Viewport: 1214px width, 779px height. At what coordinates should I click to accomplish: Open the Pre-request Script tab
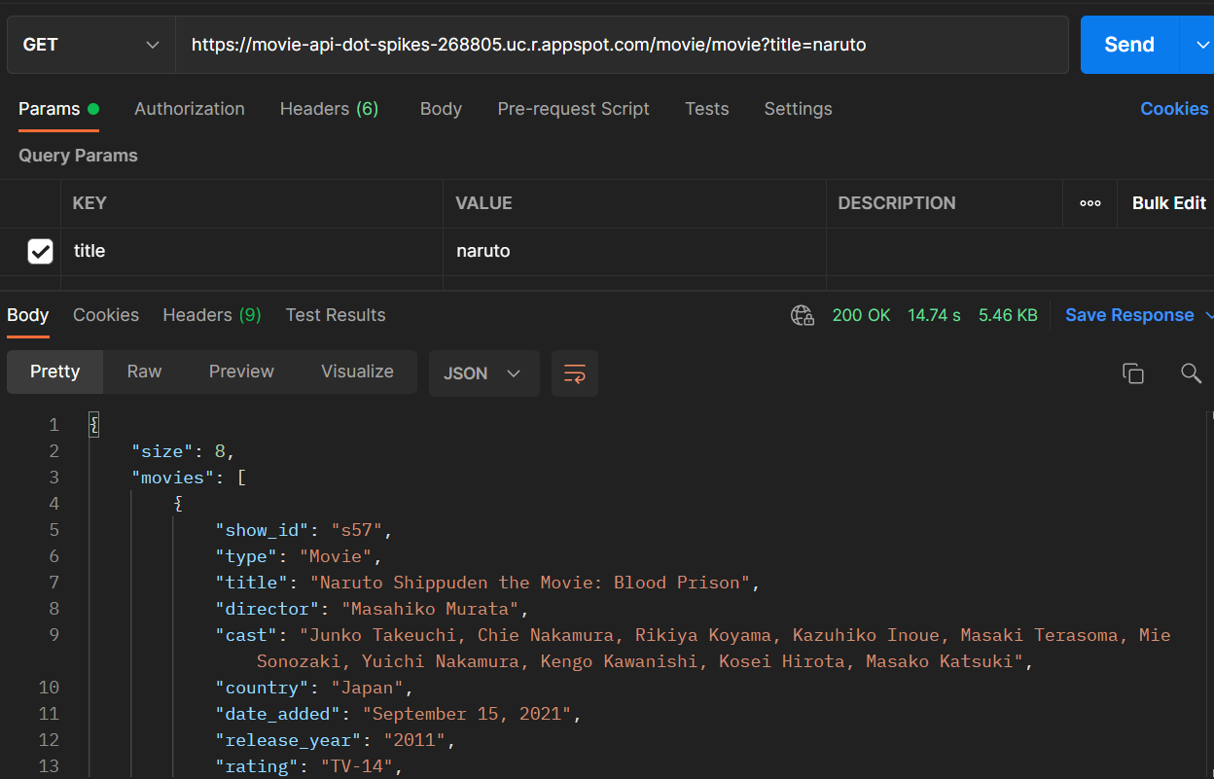[x=573, y=109]
